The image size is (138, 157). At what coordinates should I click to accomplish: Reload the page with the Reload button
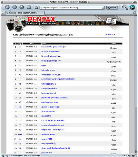(x=22, y=7)
